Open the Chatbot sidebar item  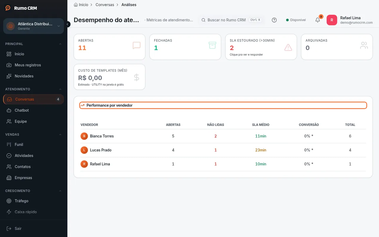coord(33,111)
